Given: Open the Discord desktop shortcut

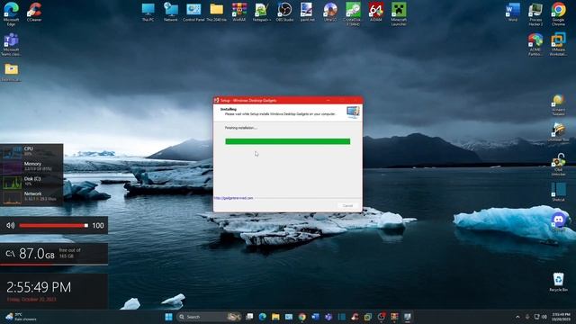Looking at the screenshot, I should coord(559,221).
